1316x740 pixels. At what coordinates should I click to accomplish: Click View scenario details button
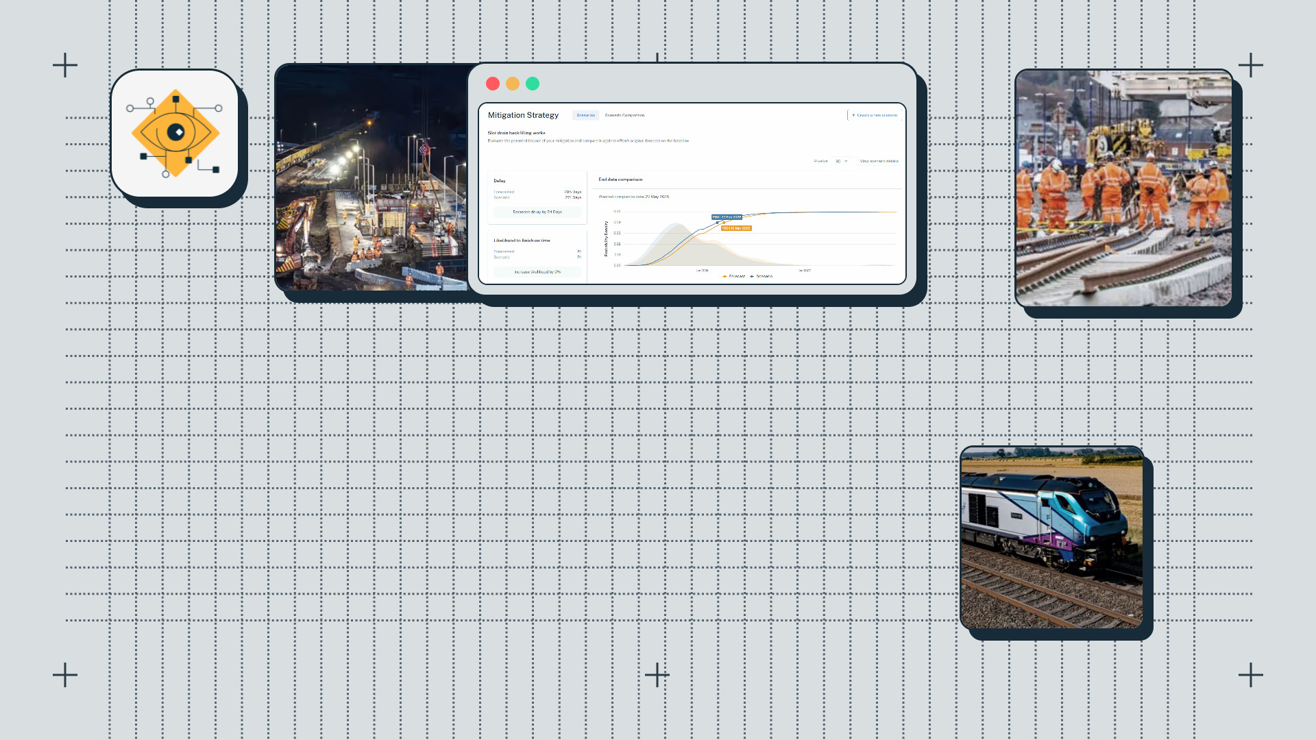pyautogui.click(x=879, y=161)
